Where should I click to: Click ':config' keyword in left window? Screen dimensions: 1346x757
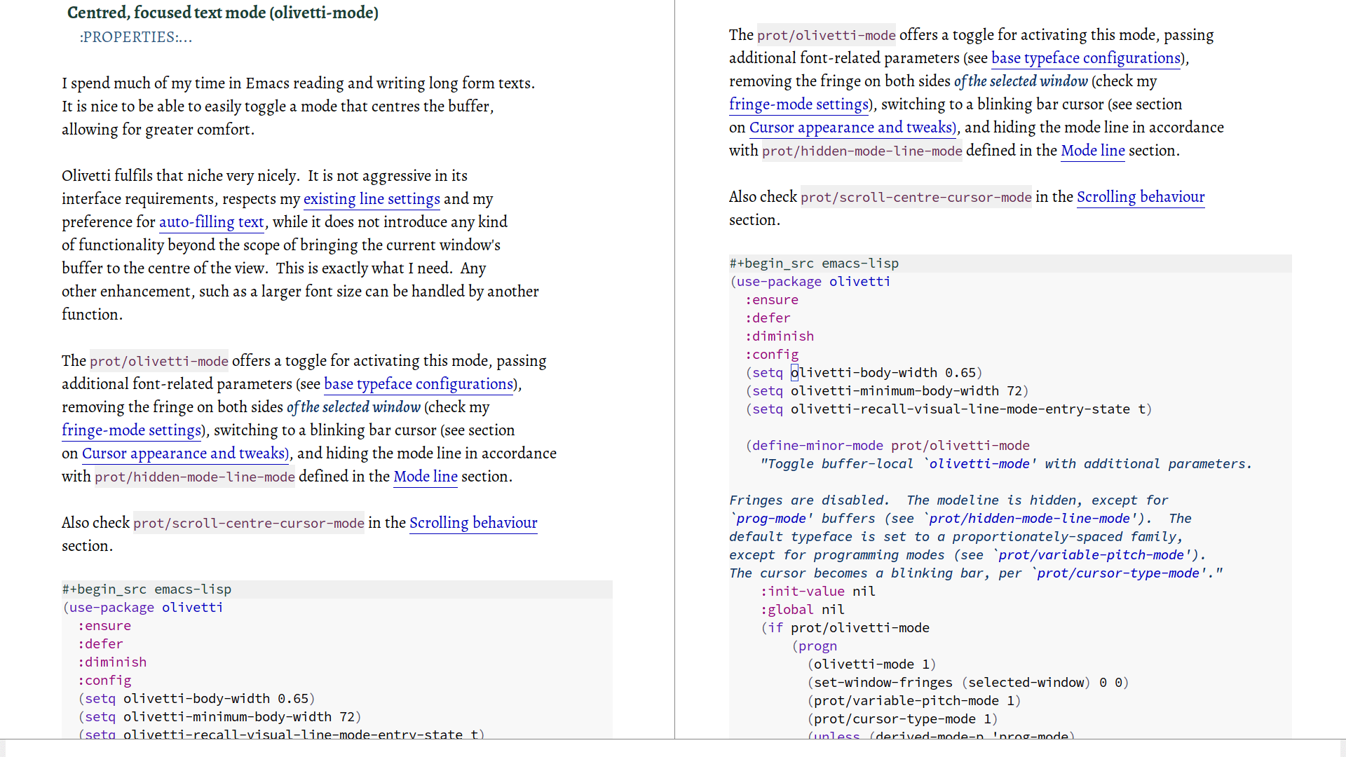pos(104,681)
